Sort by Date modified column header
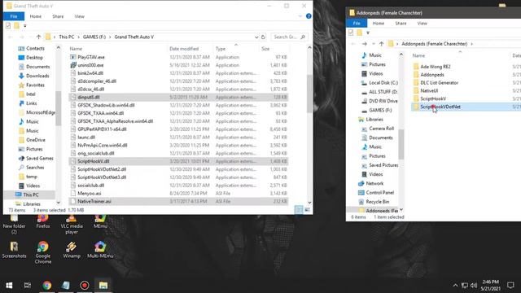Screen dimensions: 521x293 (184, 49)
